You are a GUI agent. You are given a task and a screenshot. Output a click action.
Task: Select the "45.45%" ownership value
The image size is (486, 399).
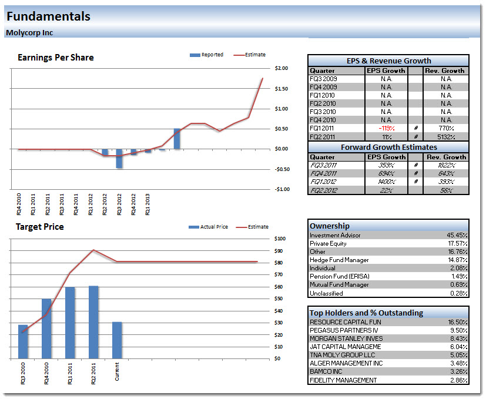tap(457, 235)
